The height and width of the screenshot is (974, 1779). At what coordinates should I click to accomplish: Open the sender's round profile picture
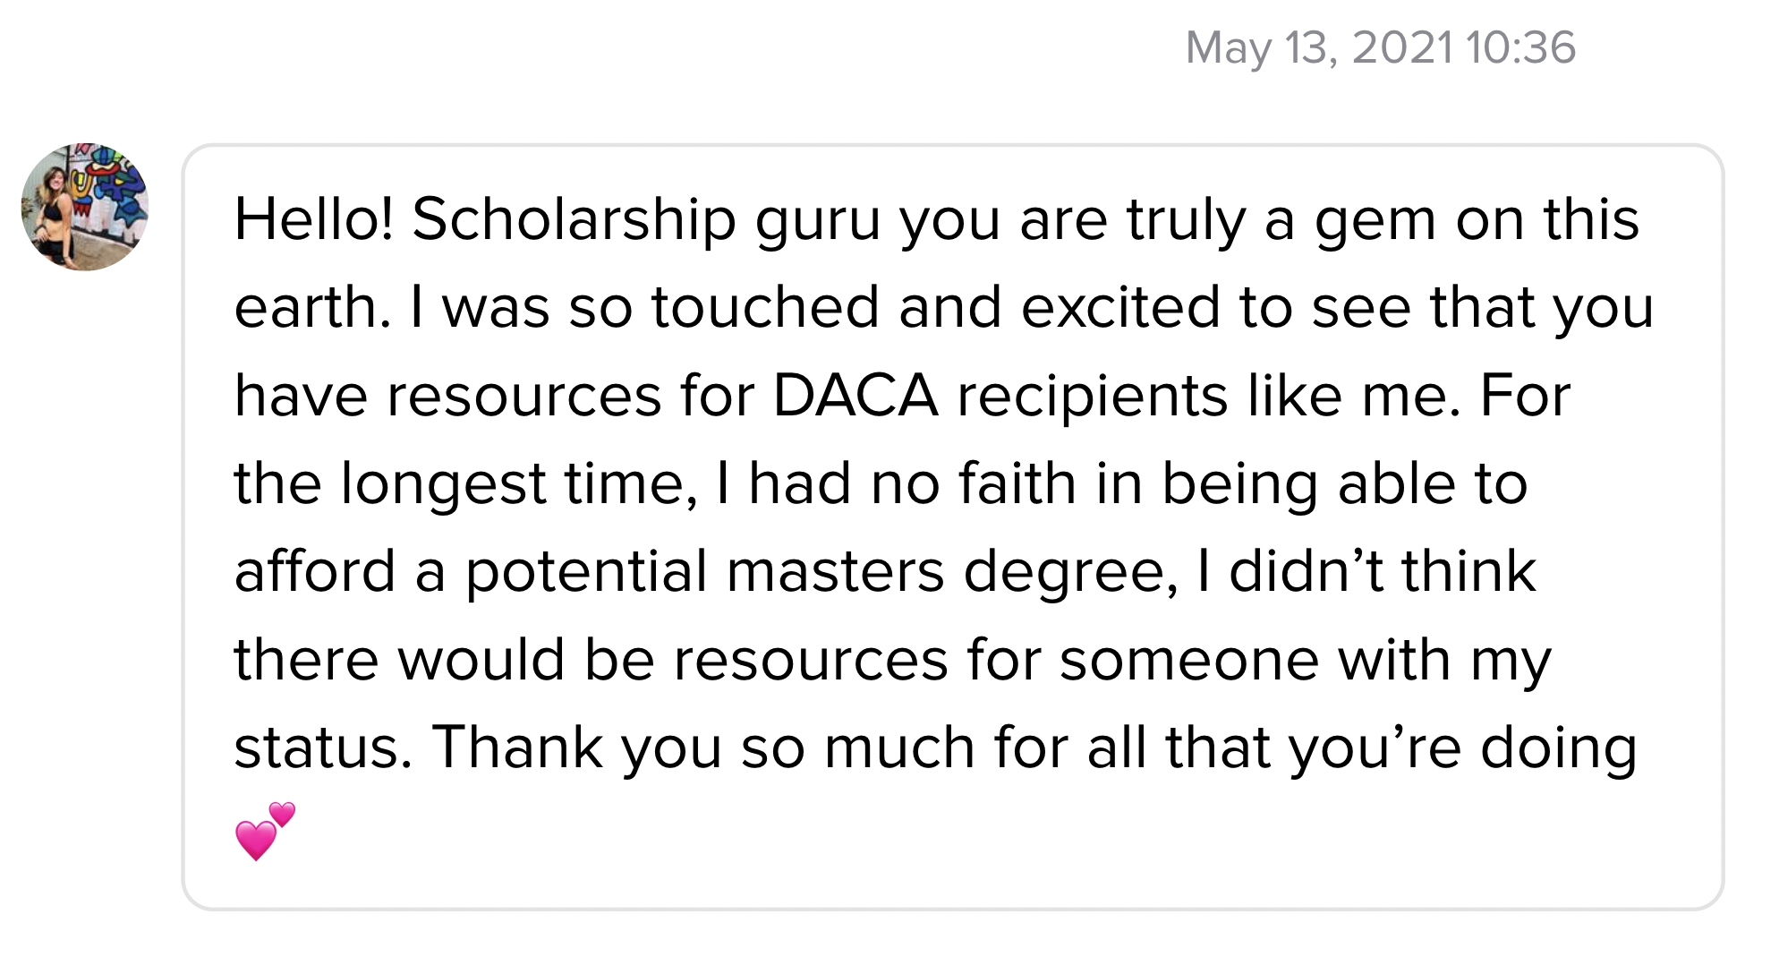tap(85, 207)
